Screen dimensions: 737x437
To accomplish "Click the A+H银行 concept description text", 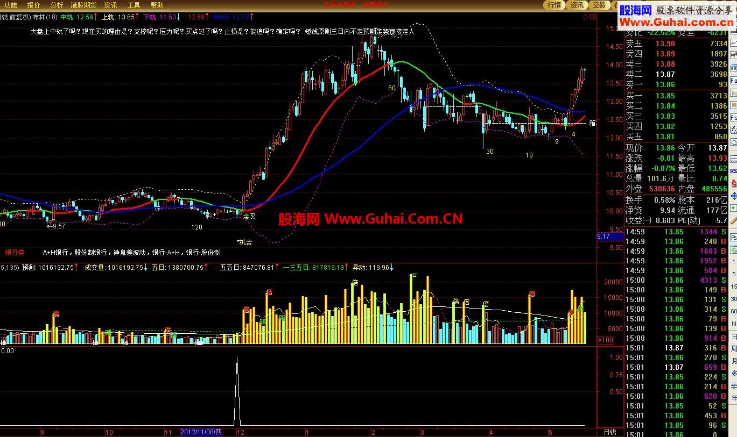I will (x=132, y=252).
